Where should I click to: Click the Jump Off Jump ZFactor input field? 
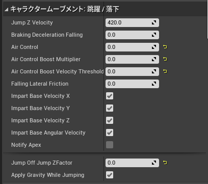132,163
